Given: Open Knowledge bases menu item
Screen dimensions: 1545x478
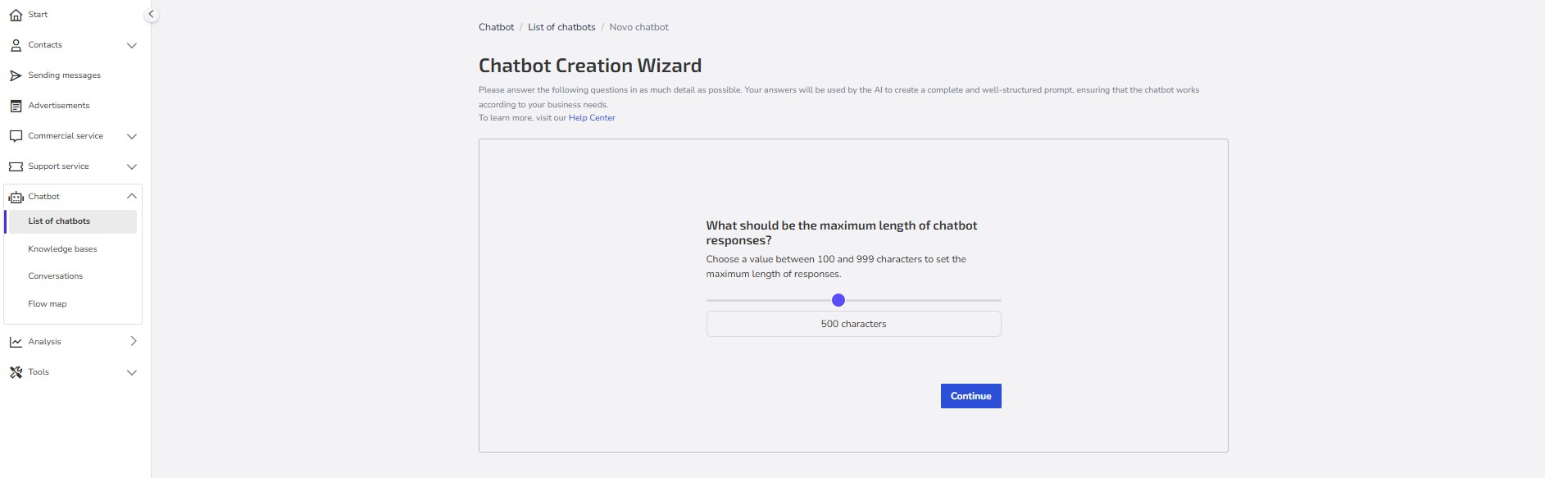Looking at the screenshot, I should pyautogui.click(x=62, y=249).
